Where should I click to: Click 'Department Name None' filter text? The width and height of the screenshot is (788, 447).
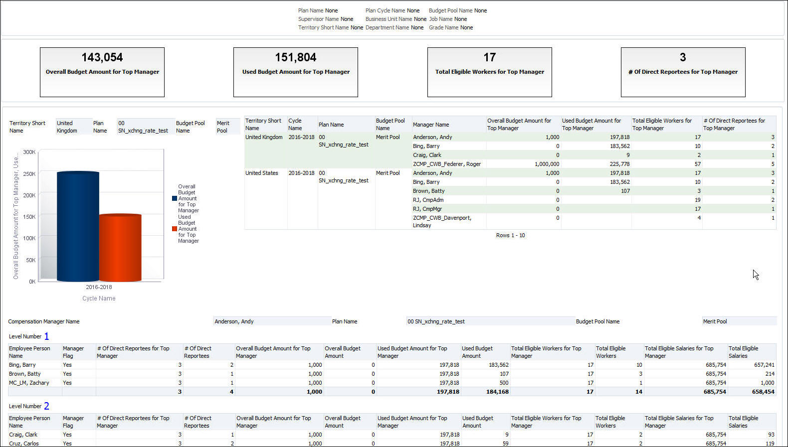coord(394,27)
